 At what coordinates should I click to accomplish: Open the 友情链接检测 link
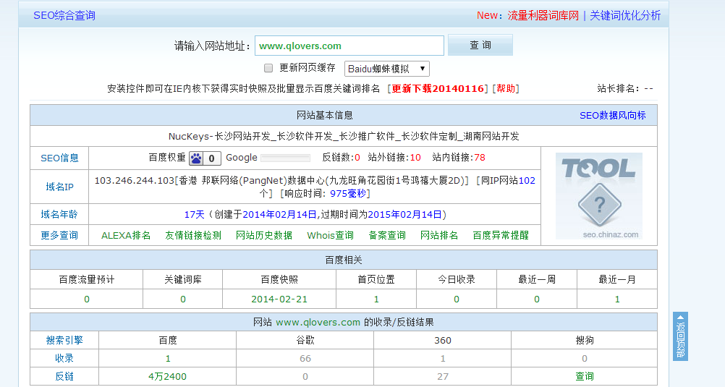click(193, 235)
